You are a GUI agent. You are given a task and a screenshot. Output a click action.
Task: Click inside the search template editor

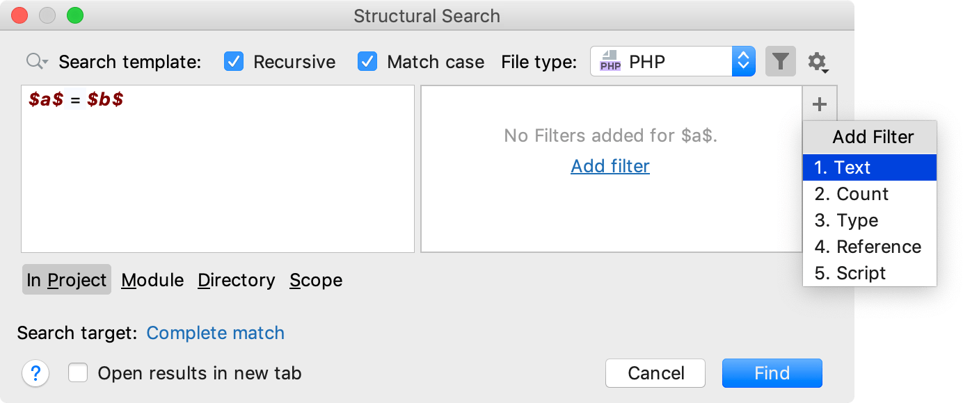point(217,181)
